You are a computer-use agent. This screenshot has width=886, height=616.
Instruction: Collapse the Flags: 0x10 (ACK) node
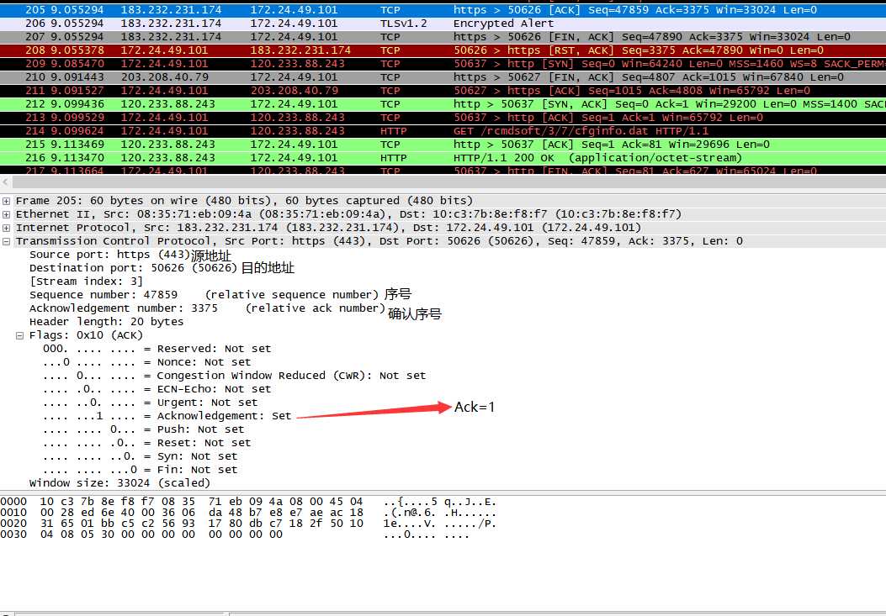tap(20, 335)
